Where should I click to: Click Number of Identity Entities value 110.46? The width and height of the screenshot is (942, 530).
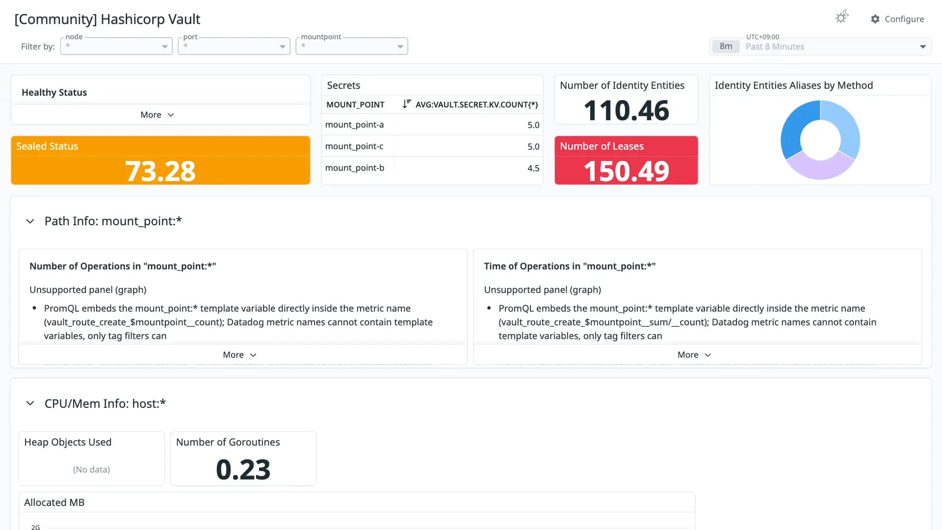626,110
